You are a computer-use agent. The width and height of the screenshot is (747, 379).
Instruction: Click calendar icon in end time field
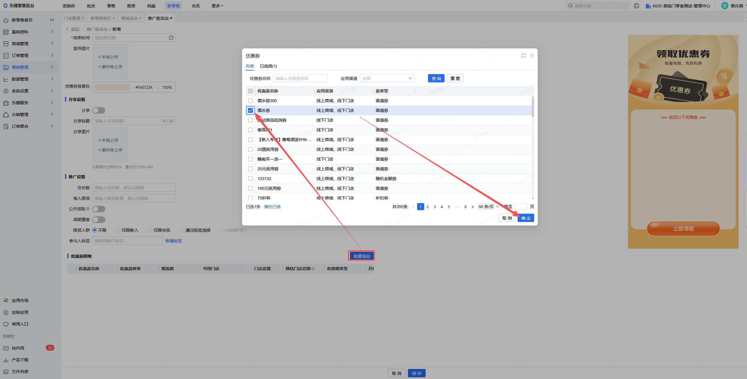pyautogui.click(x=171, y=37)
